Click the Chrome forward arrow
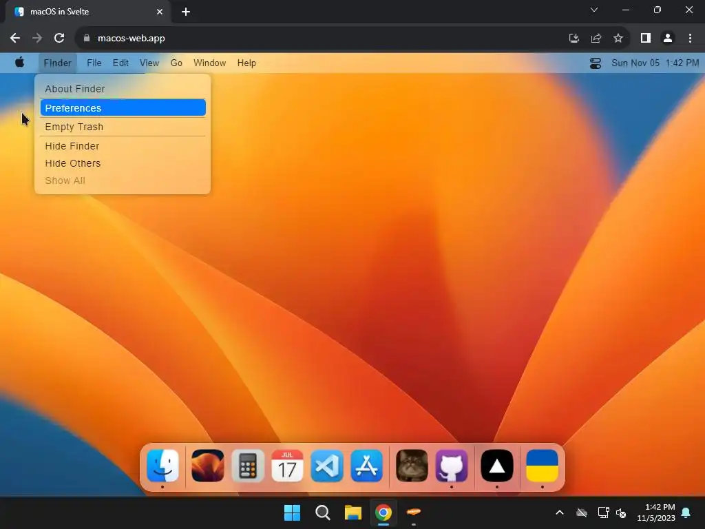Screen dimensions: 705x529 click(37, 39)
